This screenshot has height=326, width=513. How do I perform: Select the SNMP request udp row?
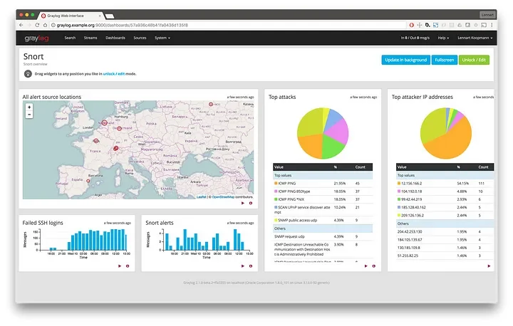(x=323, y=236)
